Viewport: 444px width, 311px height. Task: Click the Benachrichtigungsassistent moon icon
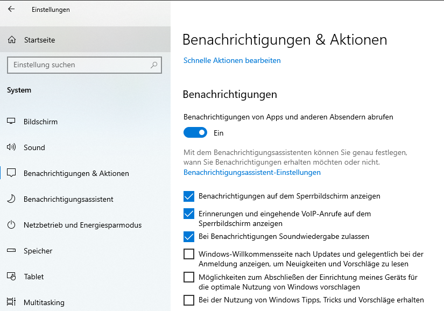[11, 199]
